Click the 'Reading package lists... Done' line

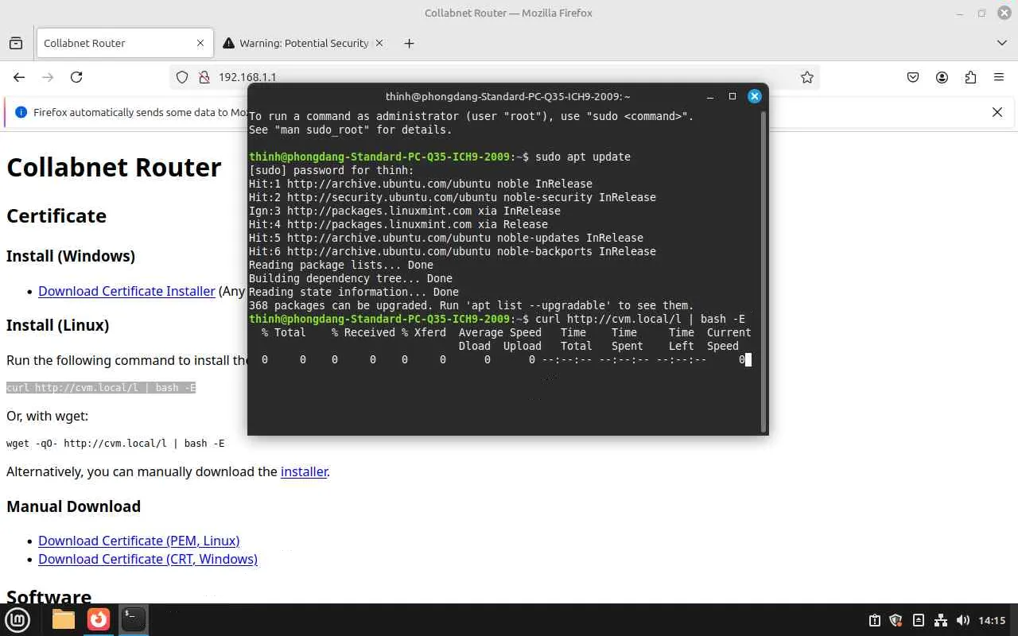(341, 265)
